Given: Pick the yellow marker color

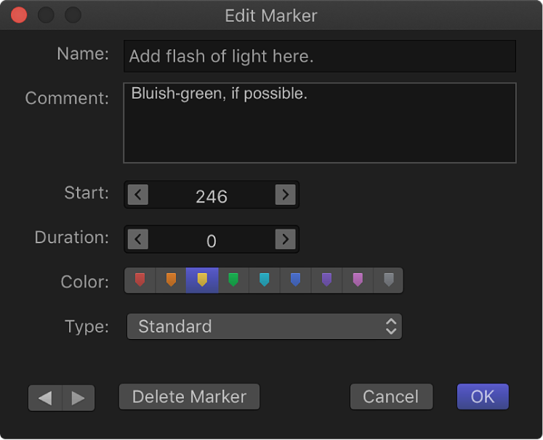Looking at the screenshot, I should (202, 280).
